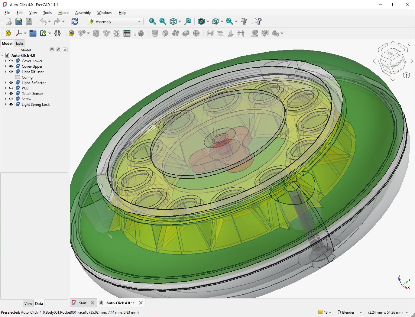Create a new document with the New icon
This screenshot has width=415, height=317.
point(8,21)
